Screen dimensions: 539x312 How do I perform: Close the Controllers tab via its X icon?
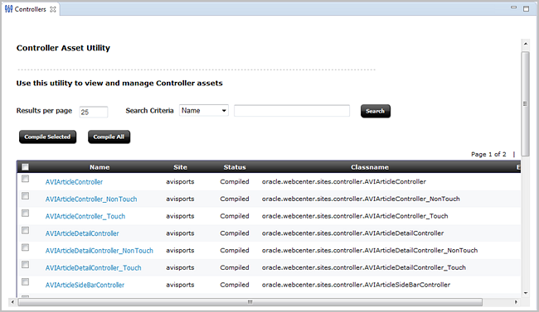(52, 9)
